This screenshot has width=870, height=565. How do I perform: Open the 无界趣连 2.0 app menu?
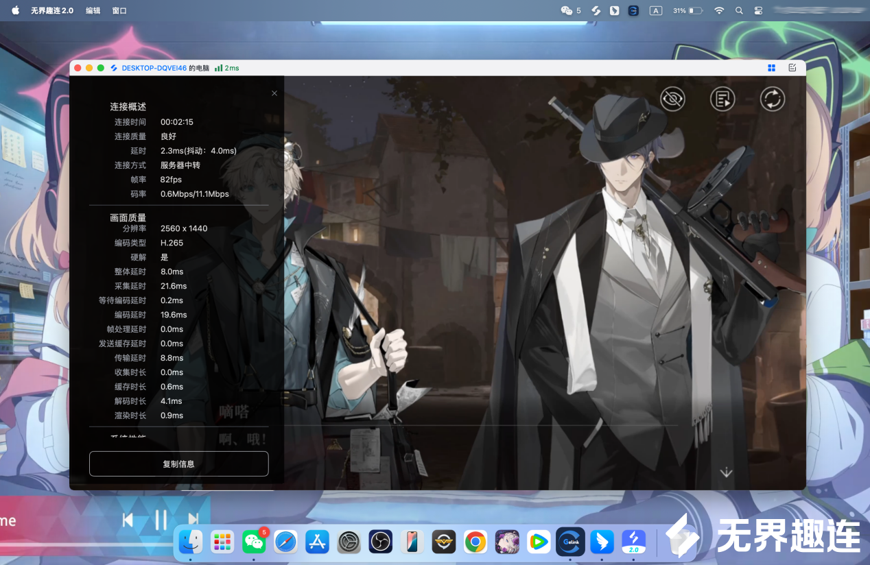click(x=52, y=10)
